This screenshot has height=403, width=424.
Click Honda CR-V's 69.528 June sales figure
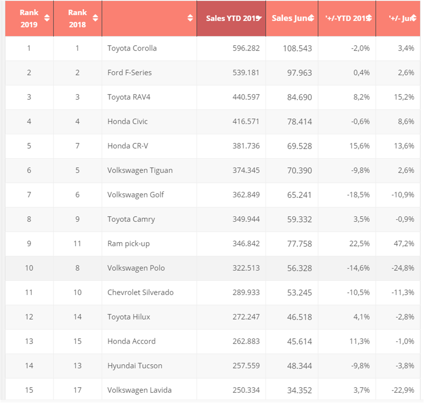point(299,146)
